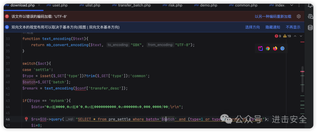Click the editor vertical scrollbar thumb
Image resolution: width=317 pixels, height=132 pixels.
coord(302,79)
